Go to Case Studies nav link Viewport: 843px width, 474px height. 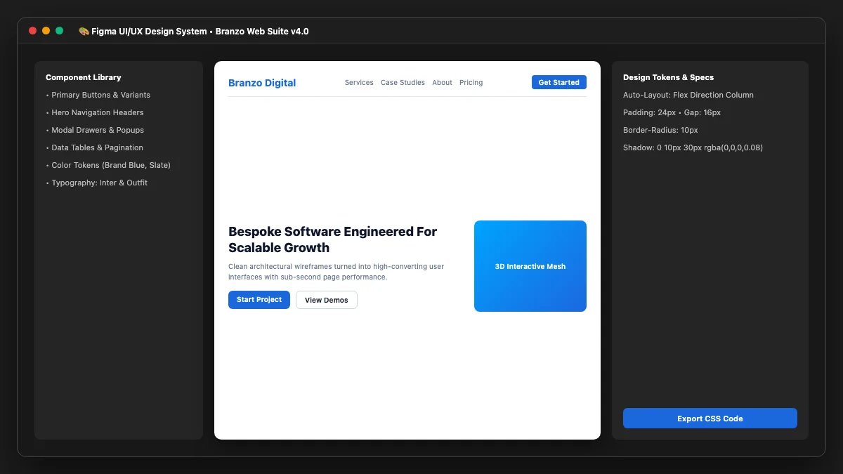click(403, 83)
